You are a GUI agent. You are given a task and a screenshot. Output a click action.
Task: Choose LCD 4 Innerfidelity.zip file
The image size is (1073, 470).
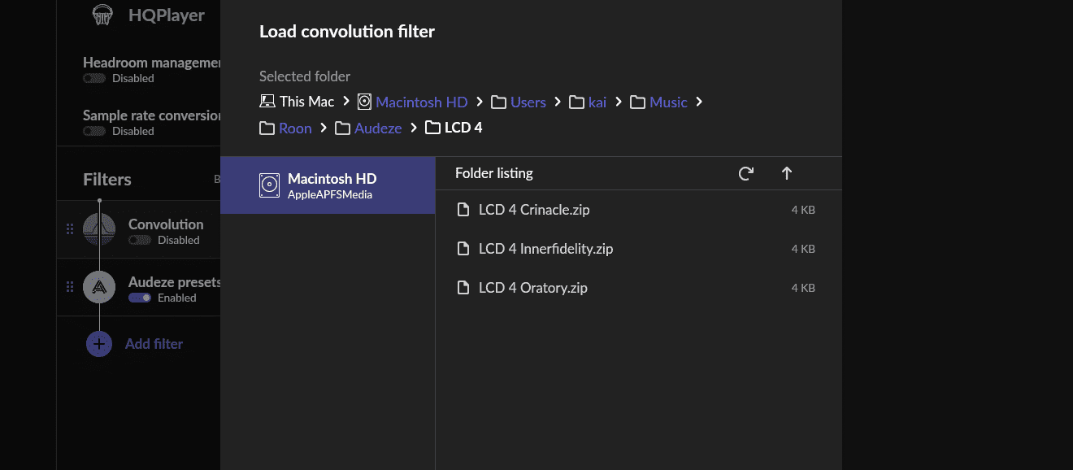pos(545,249)
